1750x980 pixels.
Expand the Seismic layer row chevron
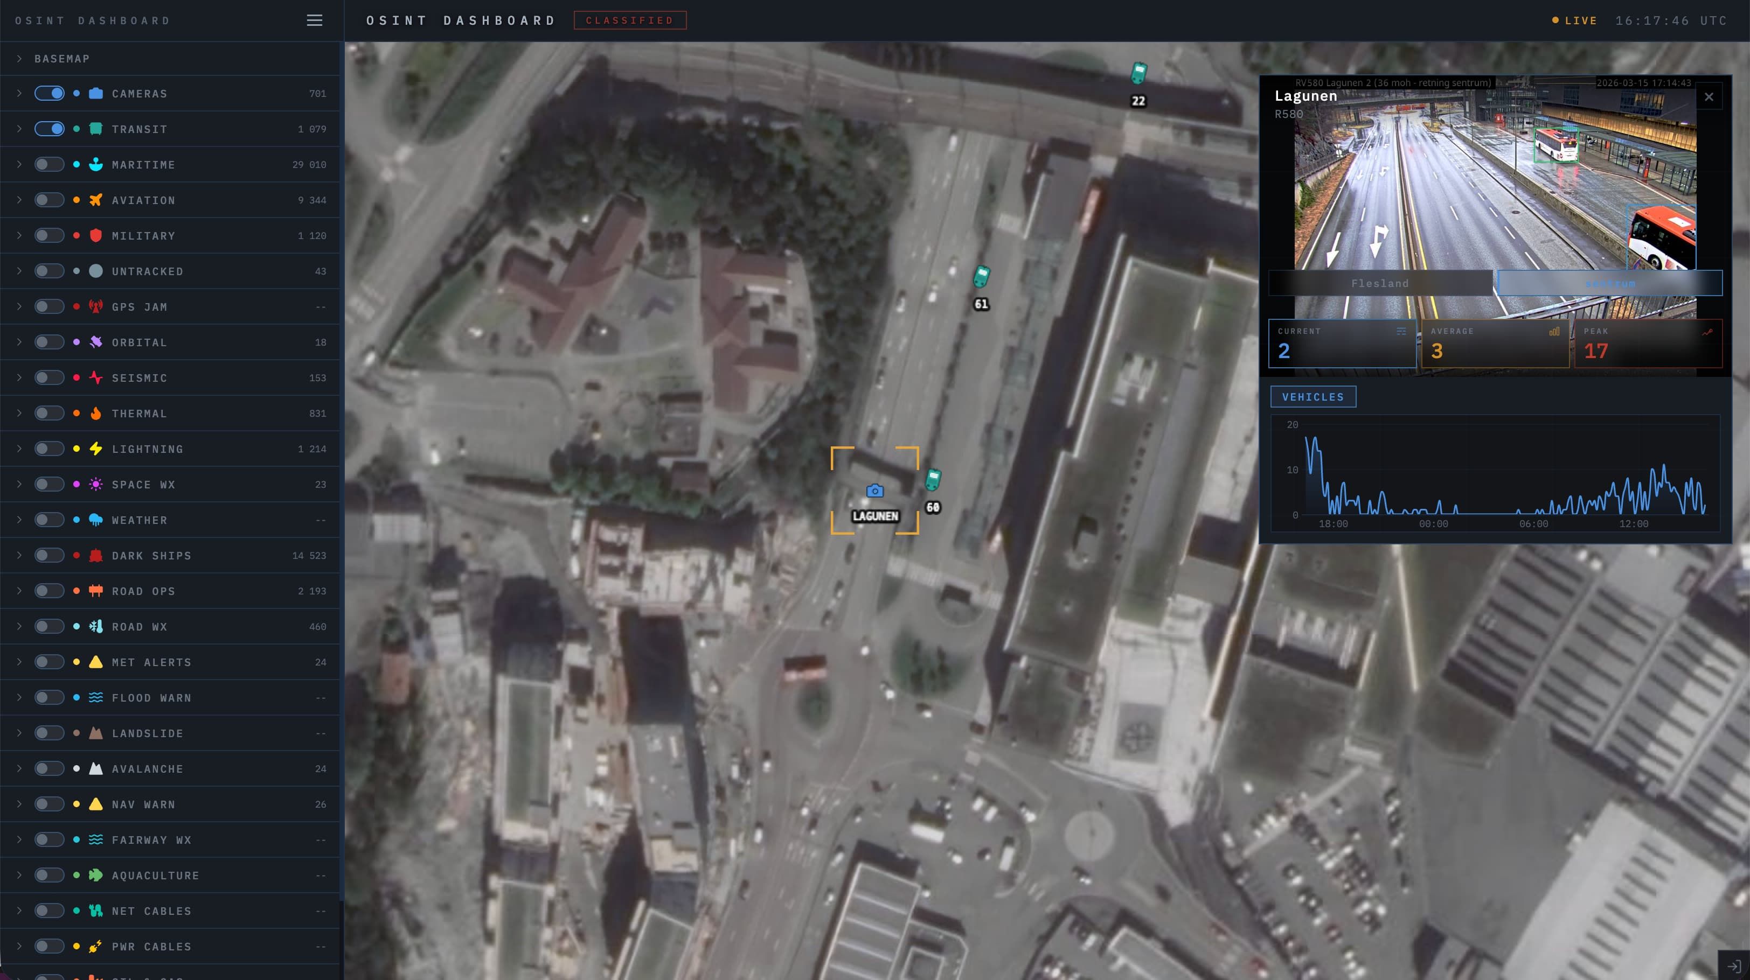(x=20, y=377)
